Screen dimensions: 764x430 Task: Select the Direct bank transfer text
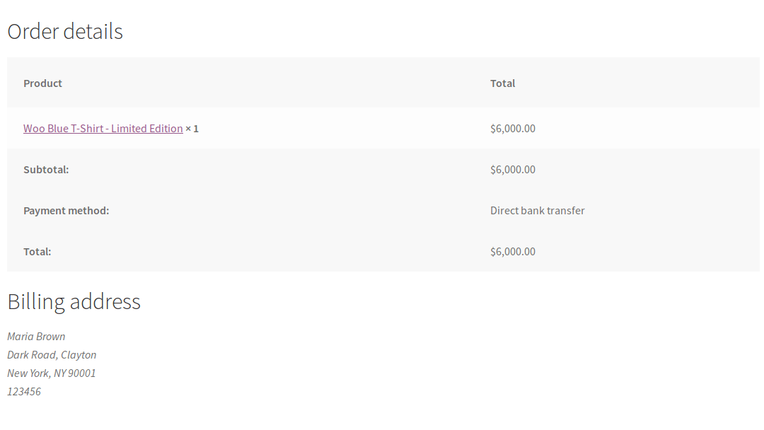pyautogui.click(x=537, y=210)
